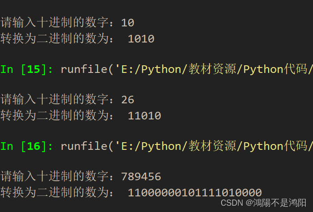
Task: Select the input value 26
Action: [128, 100]
